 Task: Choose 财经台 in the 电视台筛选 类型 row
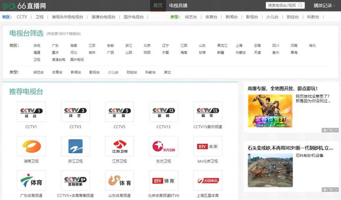pyautogui.click(x=132, y=72)
